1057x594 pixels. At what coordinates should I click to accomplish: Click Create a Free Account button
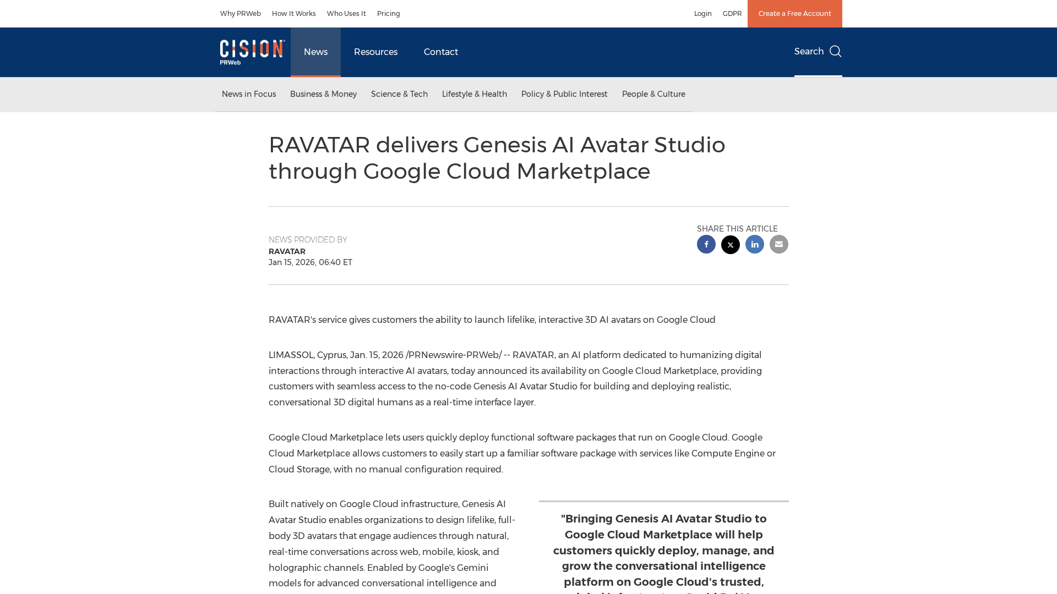[x=794, y=14]
